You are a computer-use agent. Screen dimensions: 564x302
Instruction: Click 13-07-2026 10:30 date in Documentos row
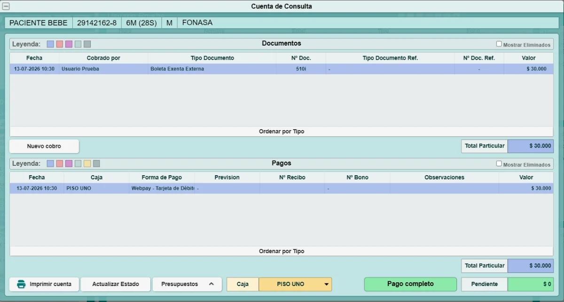pos(34,69)
